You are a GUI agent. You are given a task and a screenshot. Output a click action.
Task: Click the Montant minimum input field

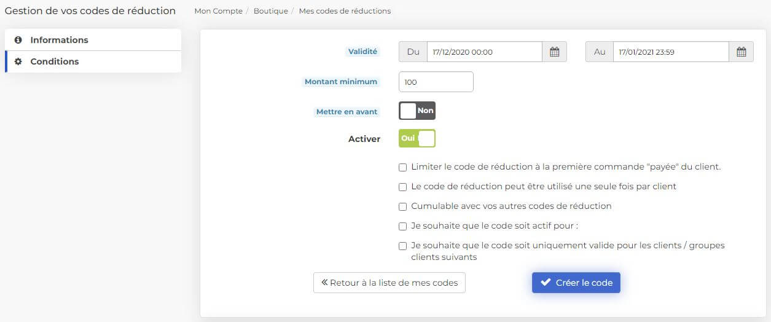click(x=436, y=82)
